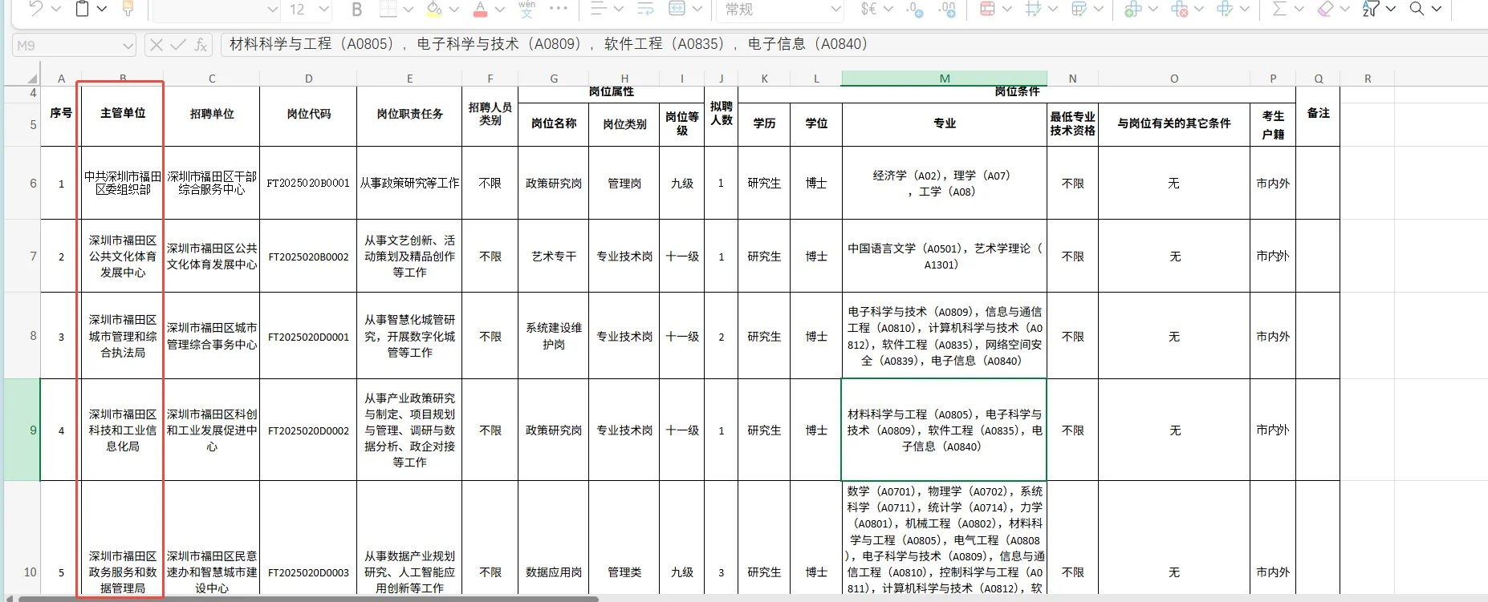The image size is (1488, 602).
Task: Expand the Name Box dropdown arrow
Action: (128, 46)
